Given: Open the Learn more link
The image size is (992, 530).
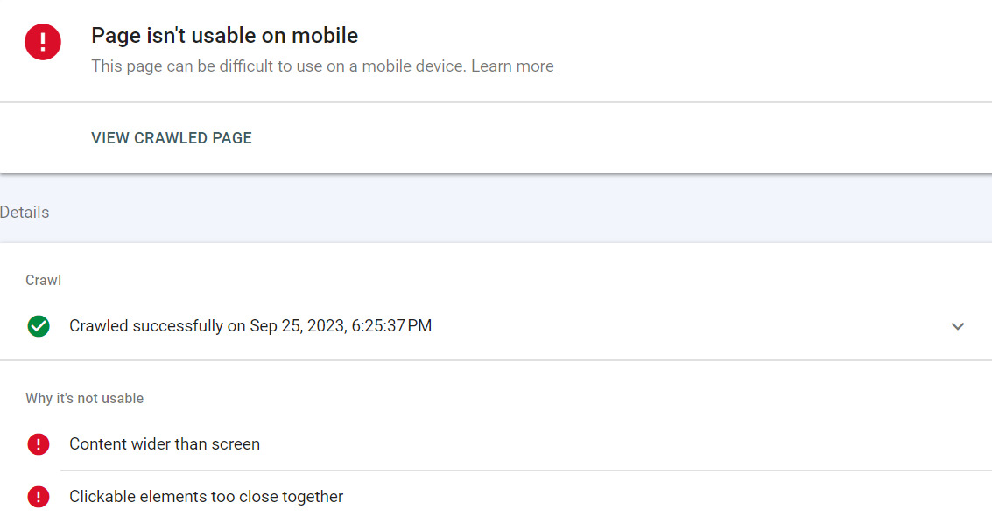Looking at the screenshot, I should 512,66.
